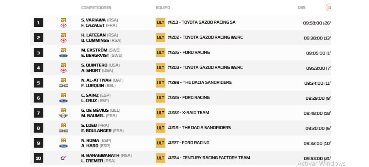Click the Ford logo beside M. Ekström
Screen dimensions: 369x167
[x=63, y=56]
